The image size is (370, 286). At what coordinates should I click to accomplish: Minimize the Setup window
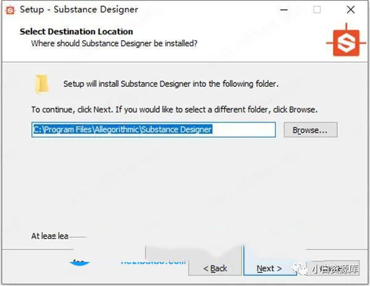(284, 10)
